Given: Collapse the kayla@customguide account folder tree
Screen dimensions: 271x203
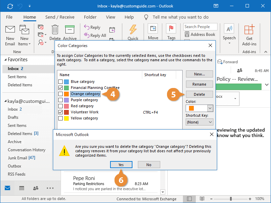Looking at the screenshot, I should [x=5, y=101].
